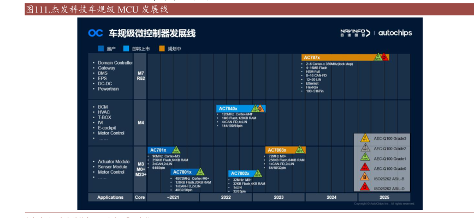Screen dimensions: 474x218
Task: Click the figure title 图111 heading bar
Action: [x=250, y=10]
